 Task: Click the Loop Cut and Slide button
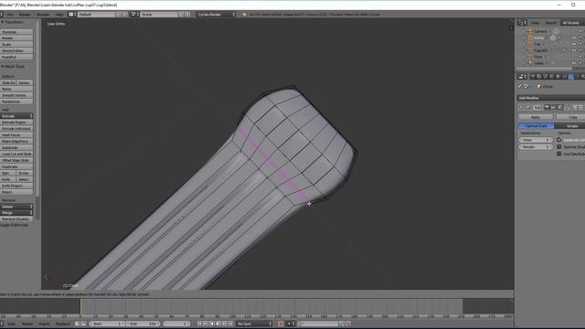pos(16,154)
